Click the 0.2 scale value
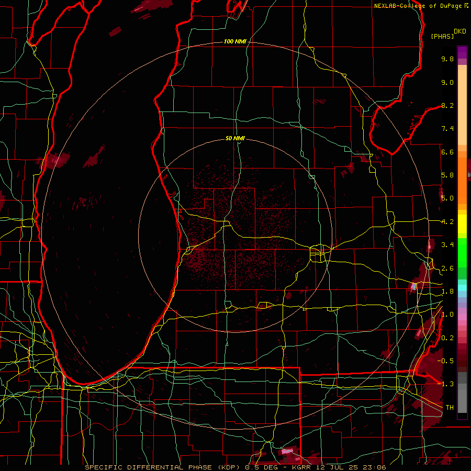This screenshot has height=471, width=471. 447,338
